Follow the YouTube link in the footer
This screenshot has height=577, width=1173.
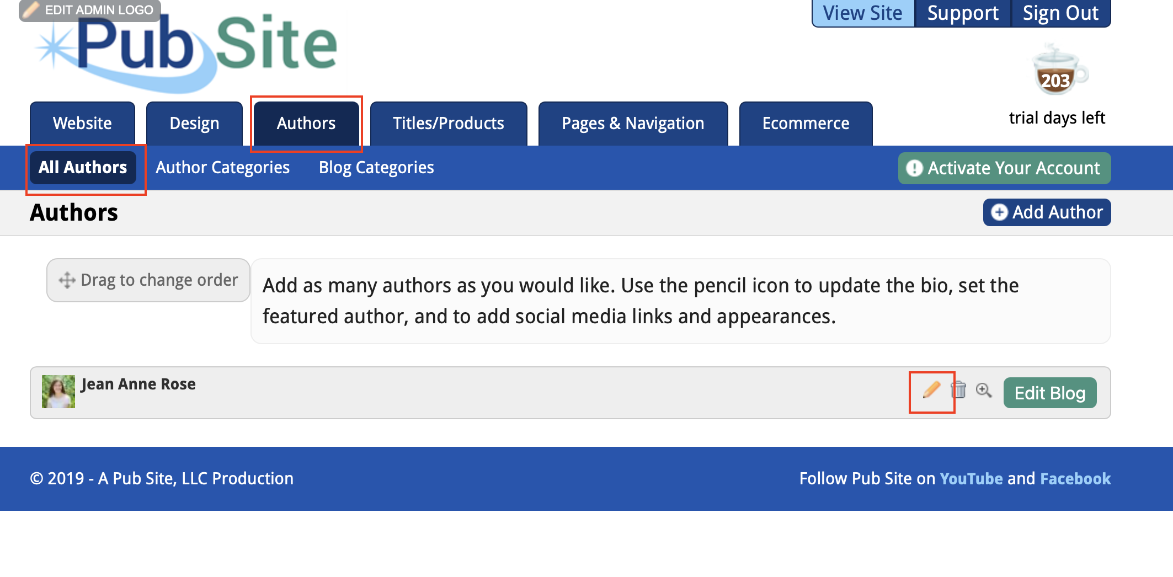(x=971, y=479)
